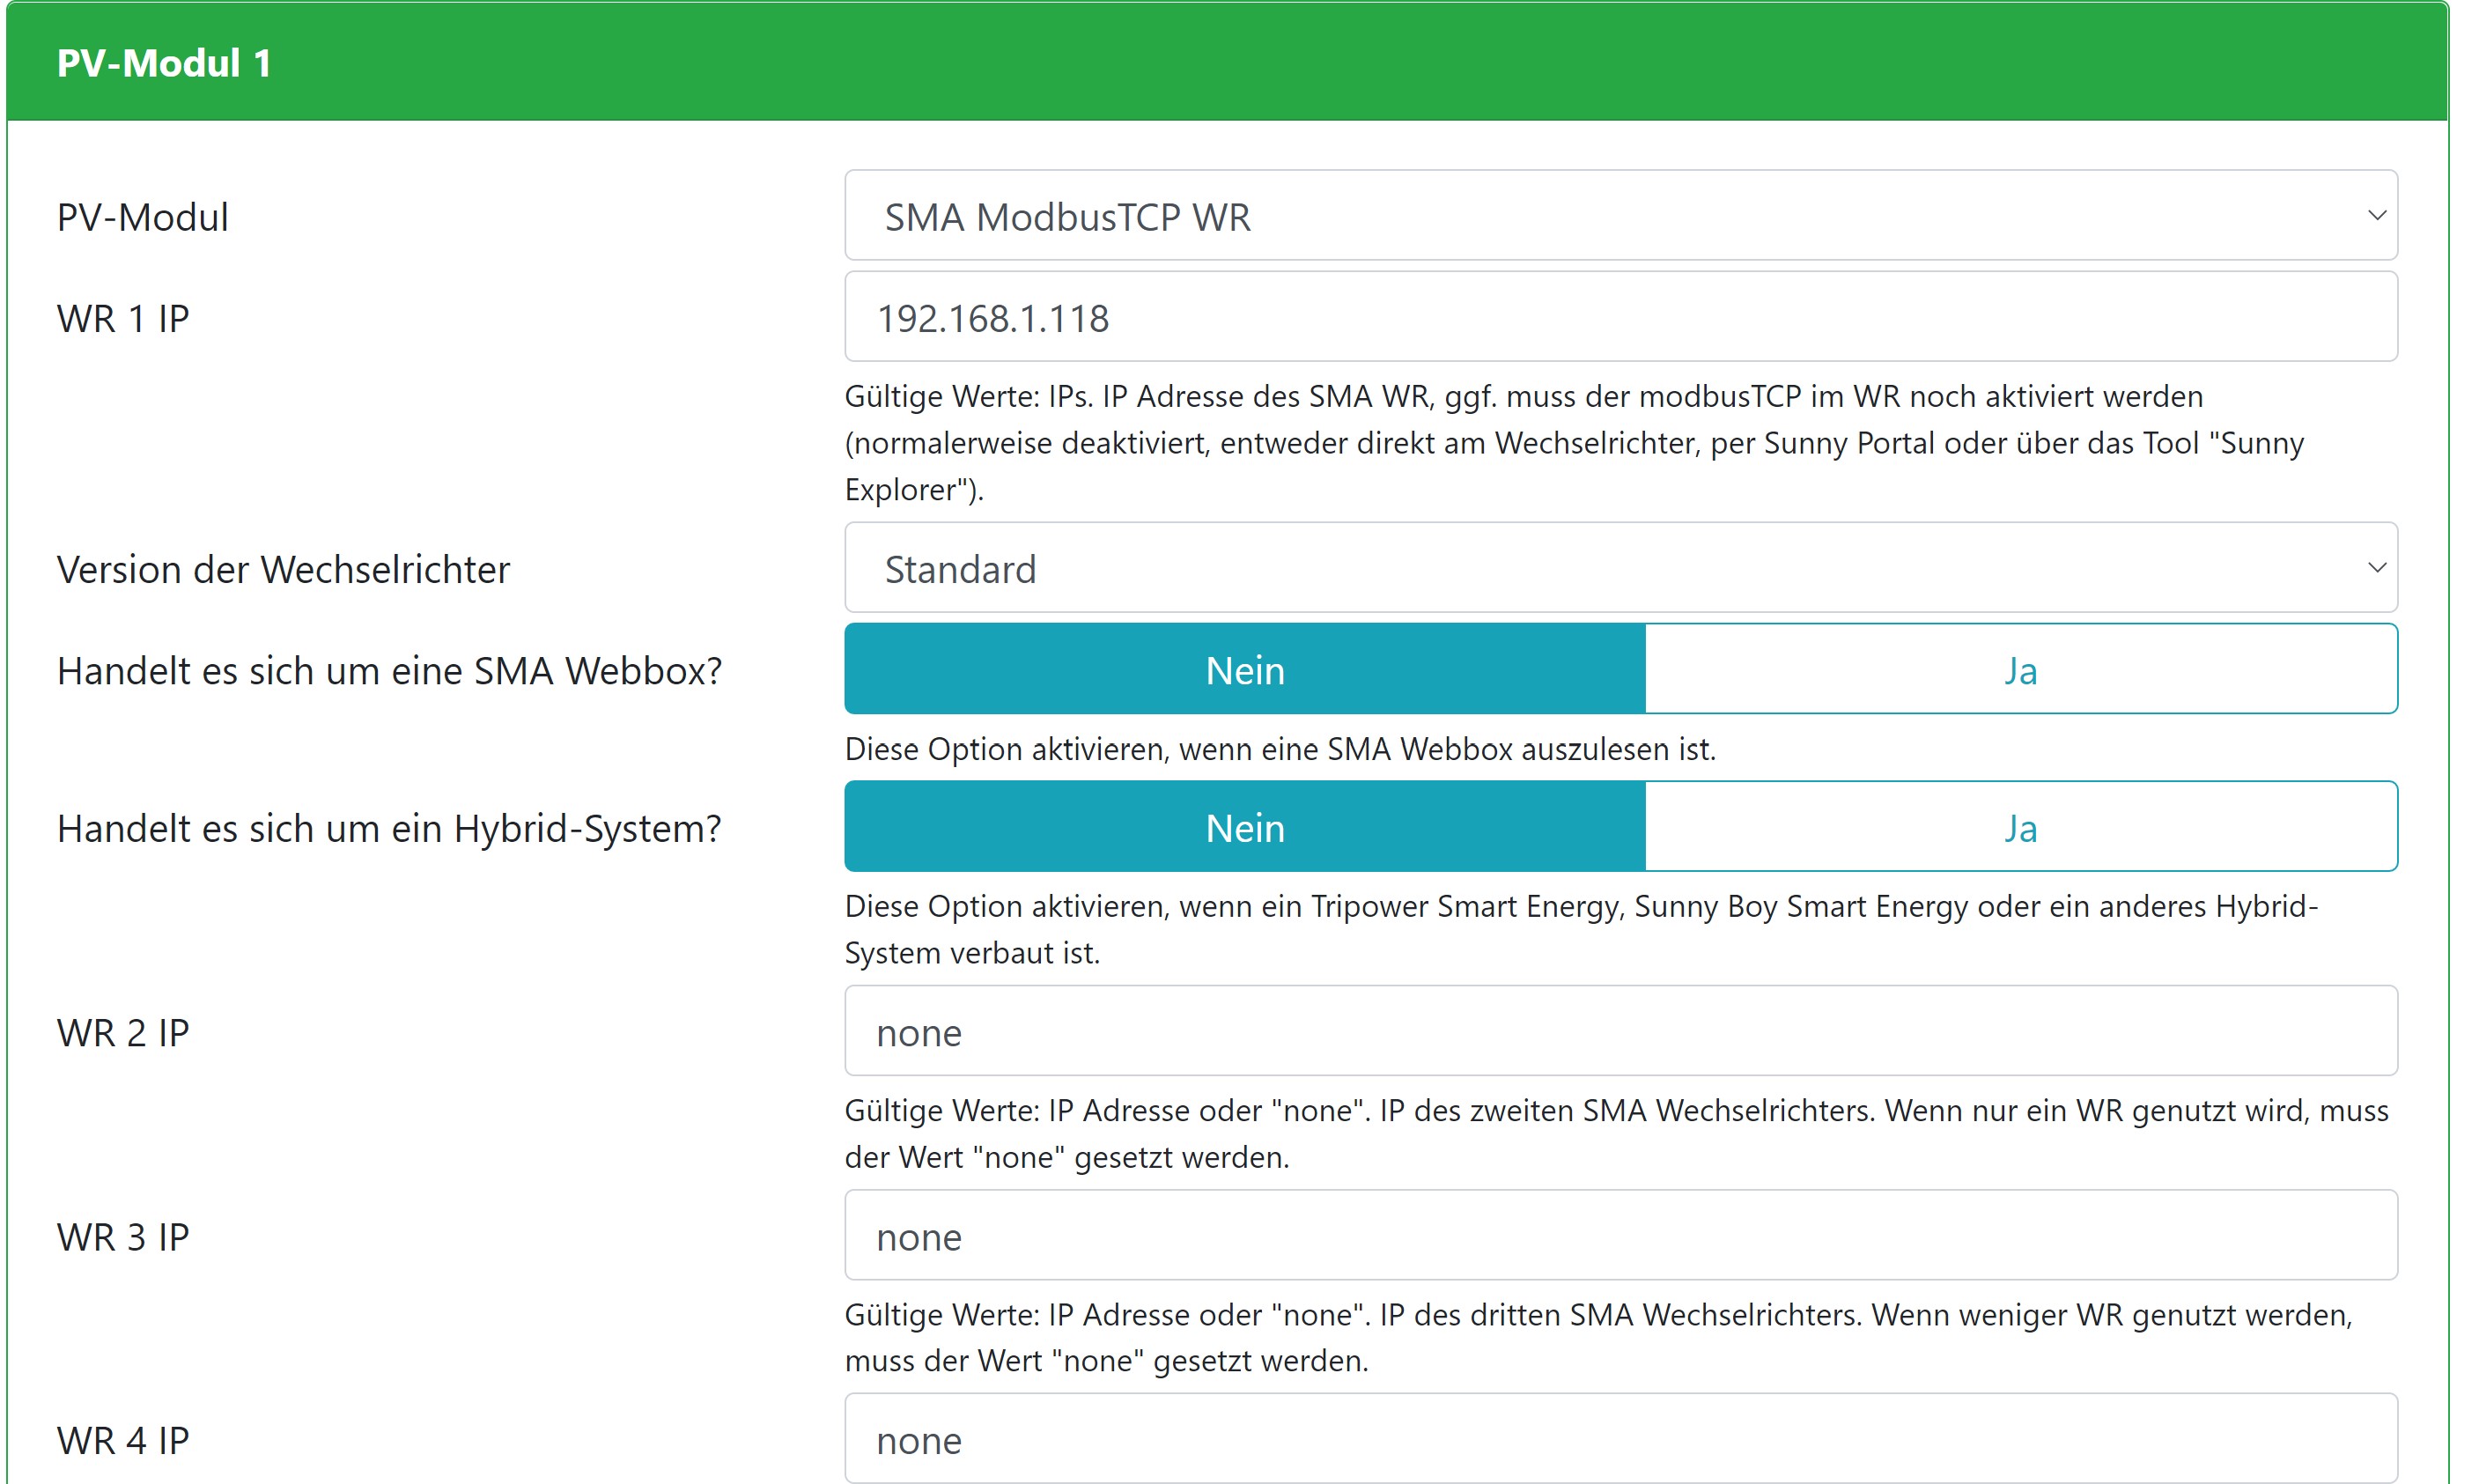Select Nein for Hybrid-System
Viewport: 2479px width, 1484px height.
pos(1244,828)
